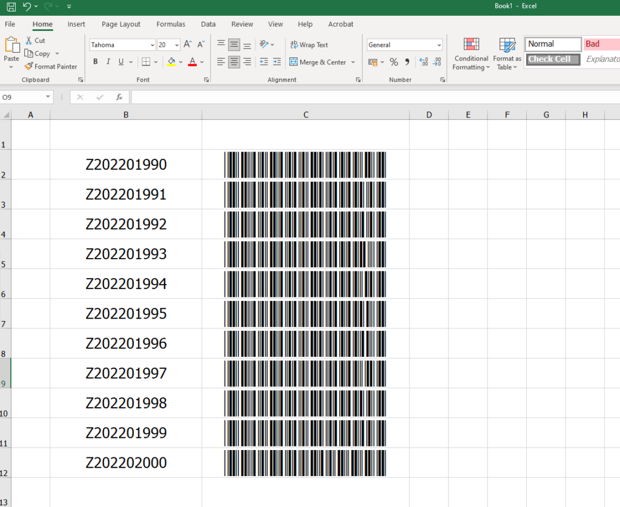Open the font name dropdown
Viewport: 620px width, 507px height.
(x=153, y=45)
